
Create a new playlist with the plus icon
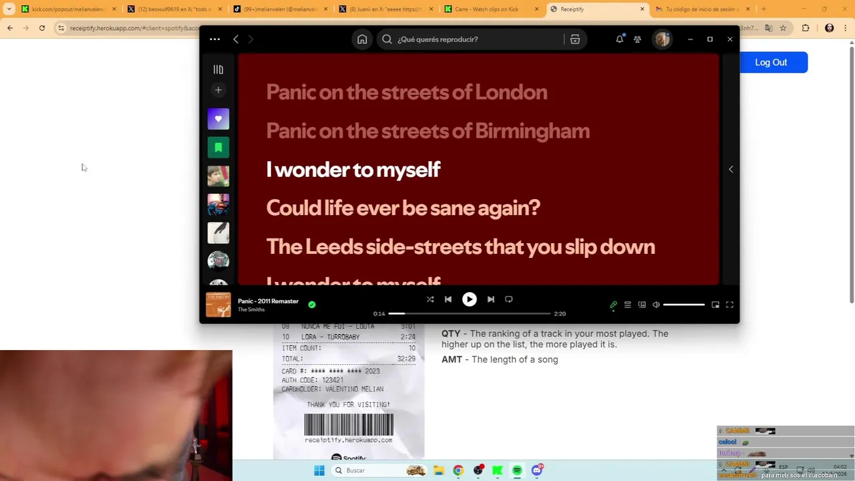coord(218,90)
